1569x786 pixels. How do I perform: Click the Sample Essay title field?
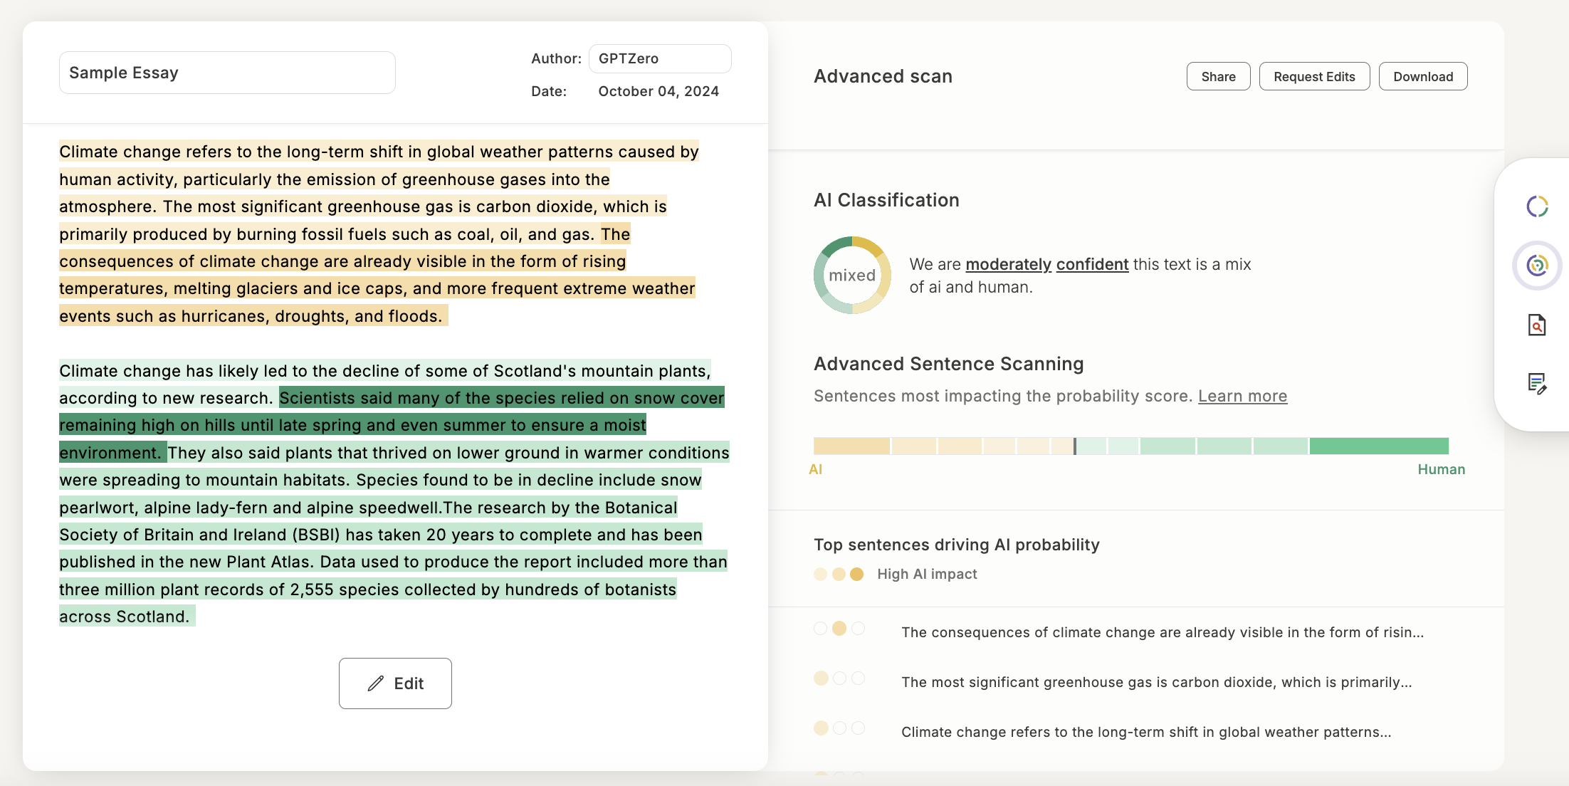click(227, 73)
